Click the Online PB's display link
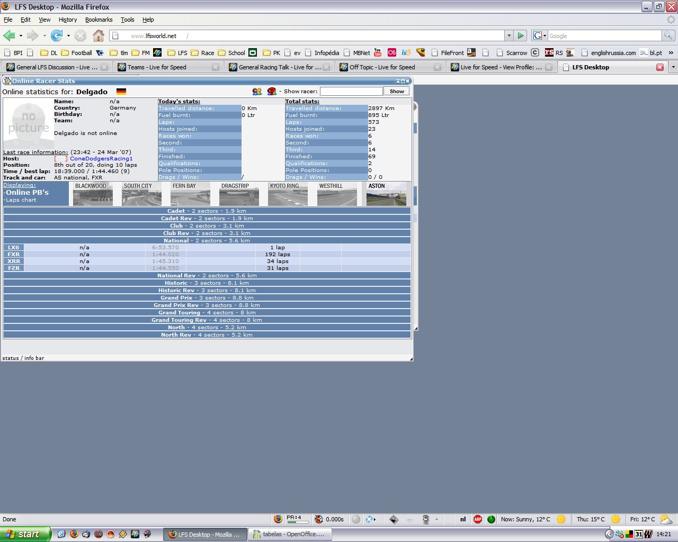 coord(27,192)
